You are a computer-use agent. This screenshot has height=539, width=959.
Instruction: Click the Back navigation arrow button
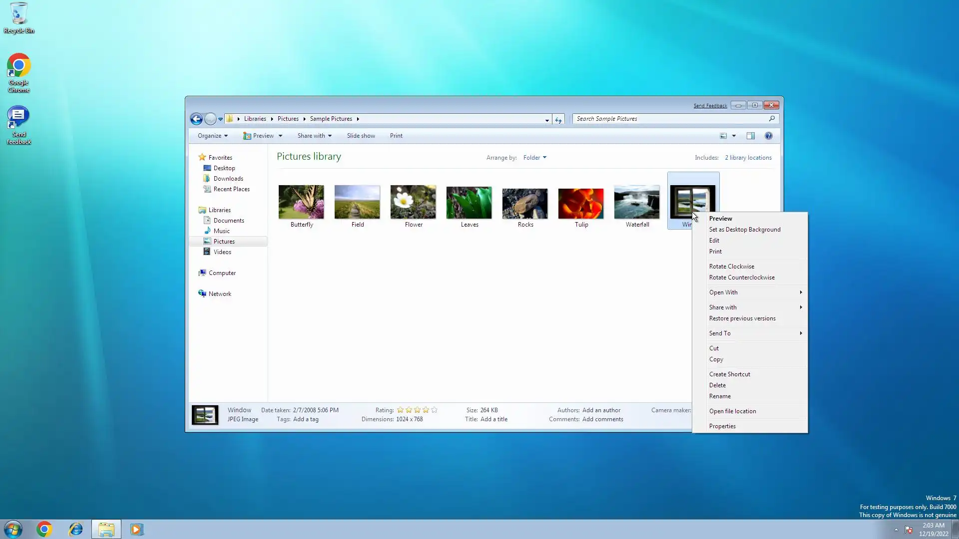click(x=196, y=119)
